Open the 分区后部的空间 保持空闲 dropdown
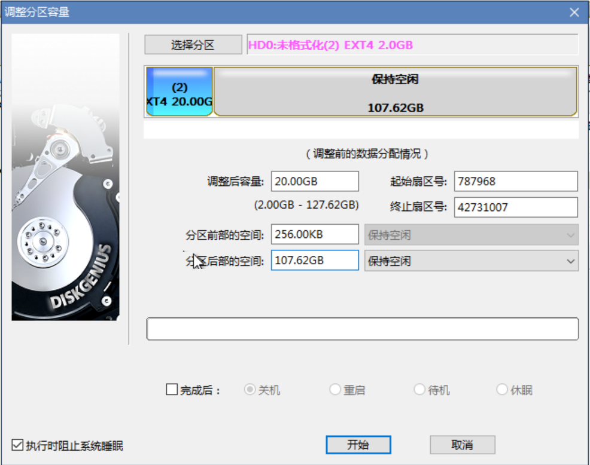The image size is (590, 465). click(x=471, y=261)
